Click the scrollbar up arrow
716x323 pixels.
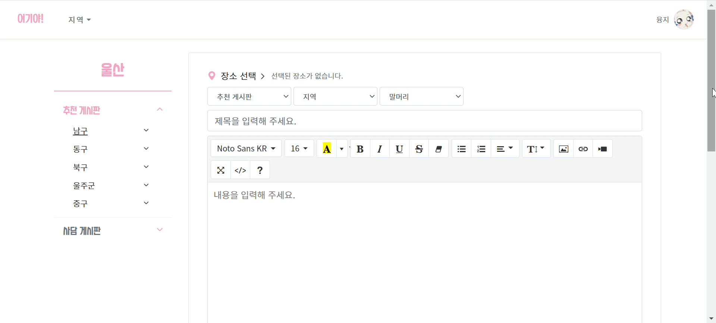point(712,5)
